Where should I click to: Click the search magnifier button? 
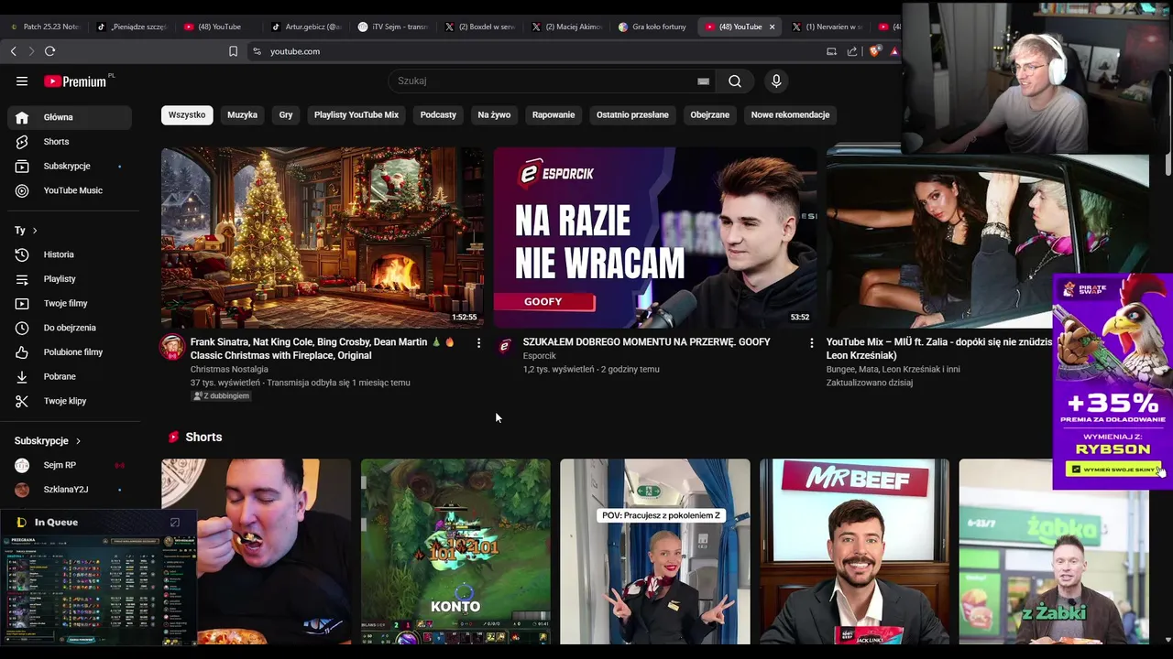click(x=735, y=81)
